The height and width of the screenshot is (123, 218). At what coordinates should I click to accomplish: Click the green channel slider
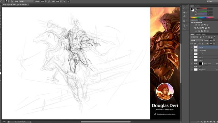click(x=202, y=12)
